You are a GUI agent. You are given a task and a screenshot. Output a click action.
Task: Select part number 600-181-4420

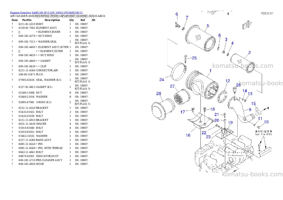tap(27, 55)
